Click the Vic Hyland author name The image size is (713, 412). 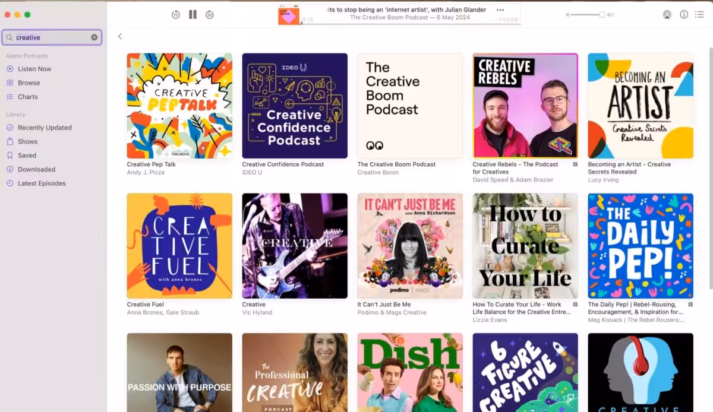(x=257, y=313)
